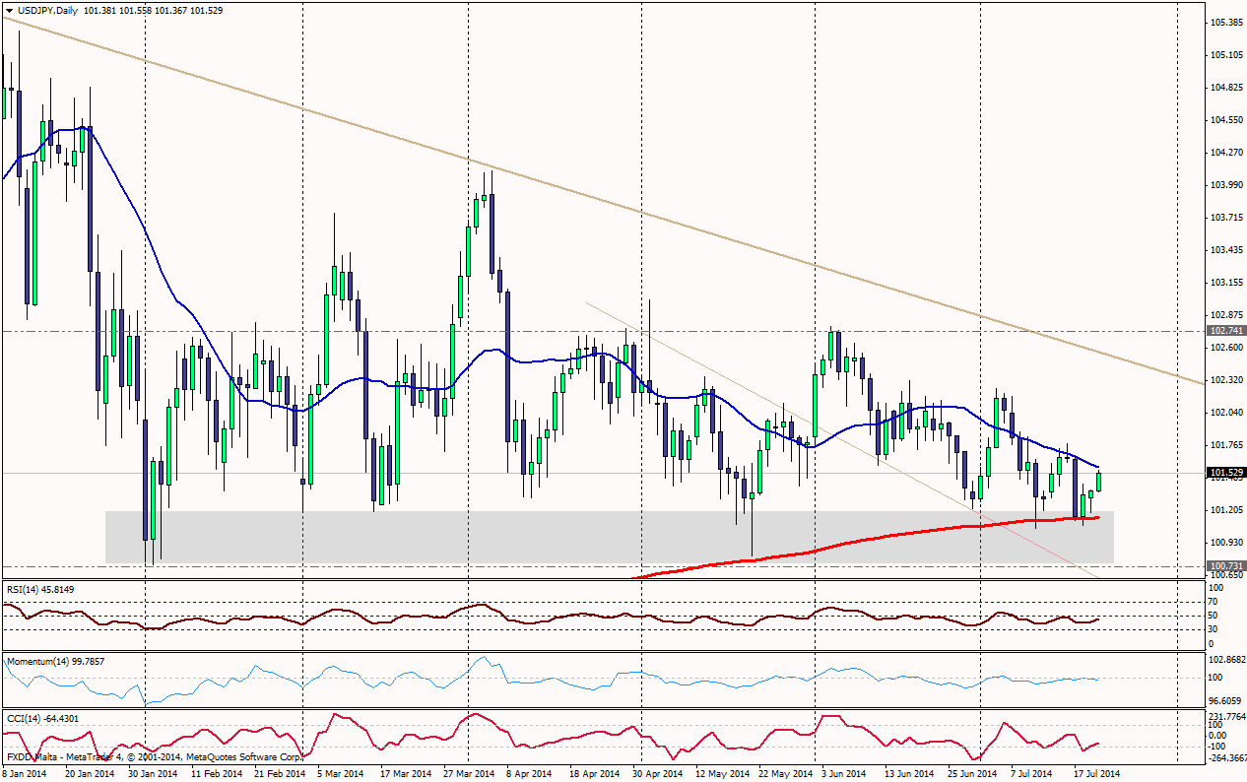Click the dropdown arrow beside USDJPY,Daily

8,8
